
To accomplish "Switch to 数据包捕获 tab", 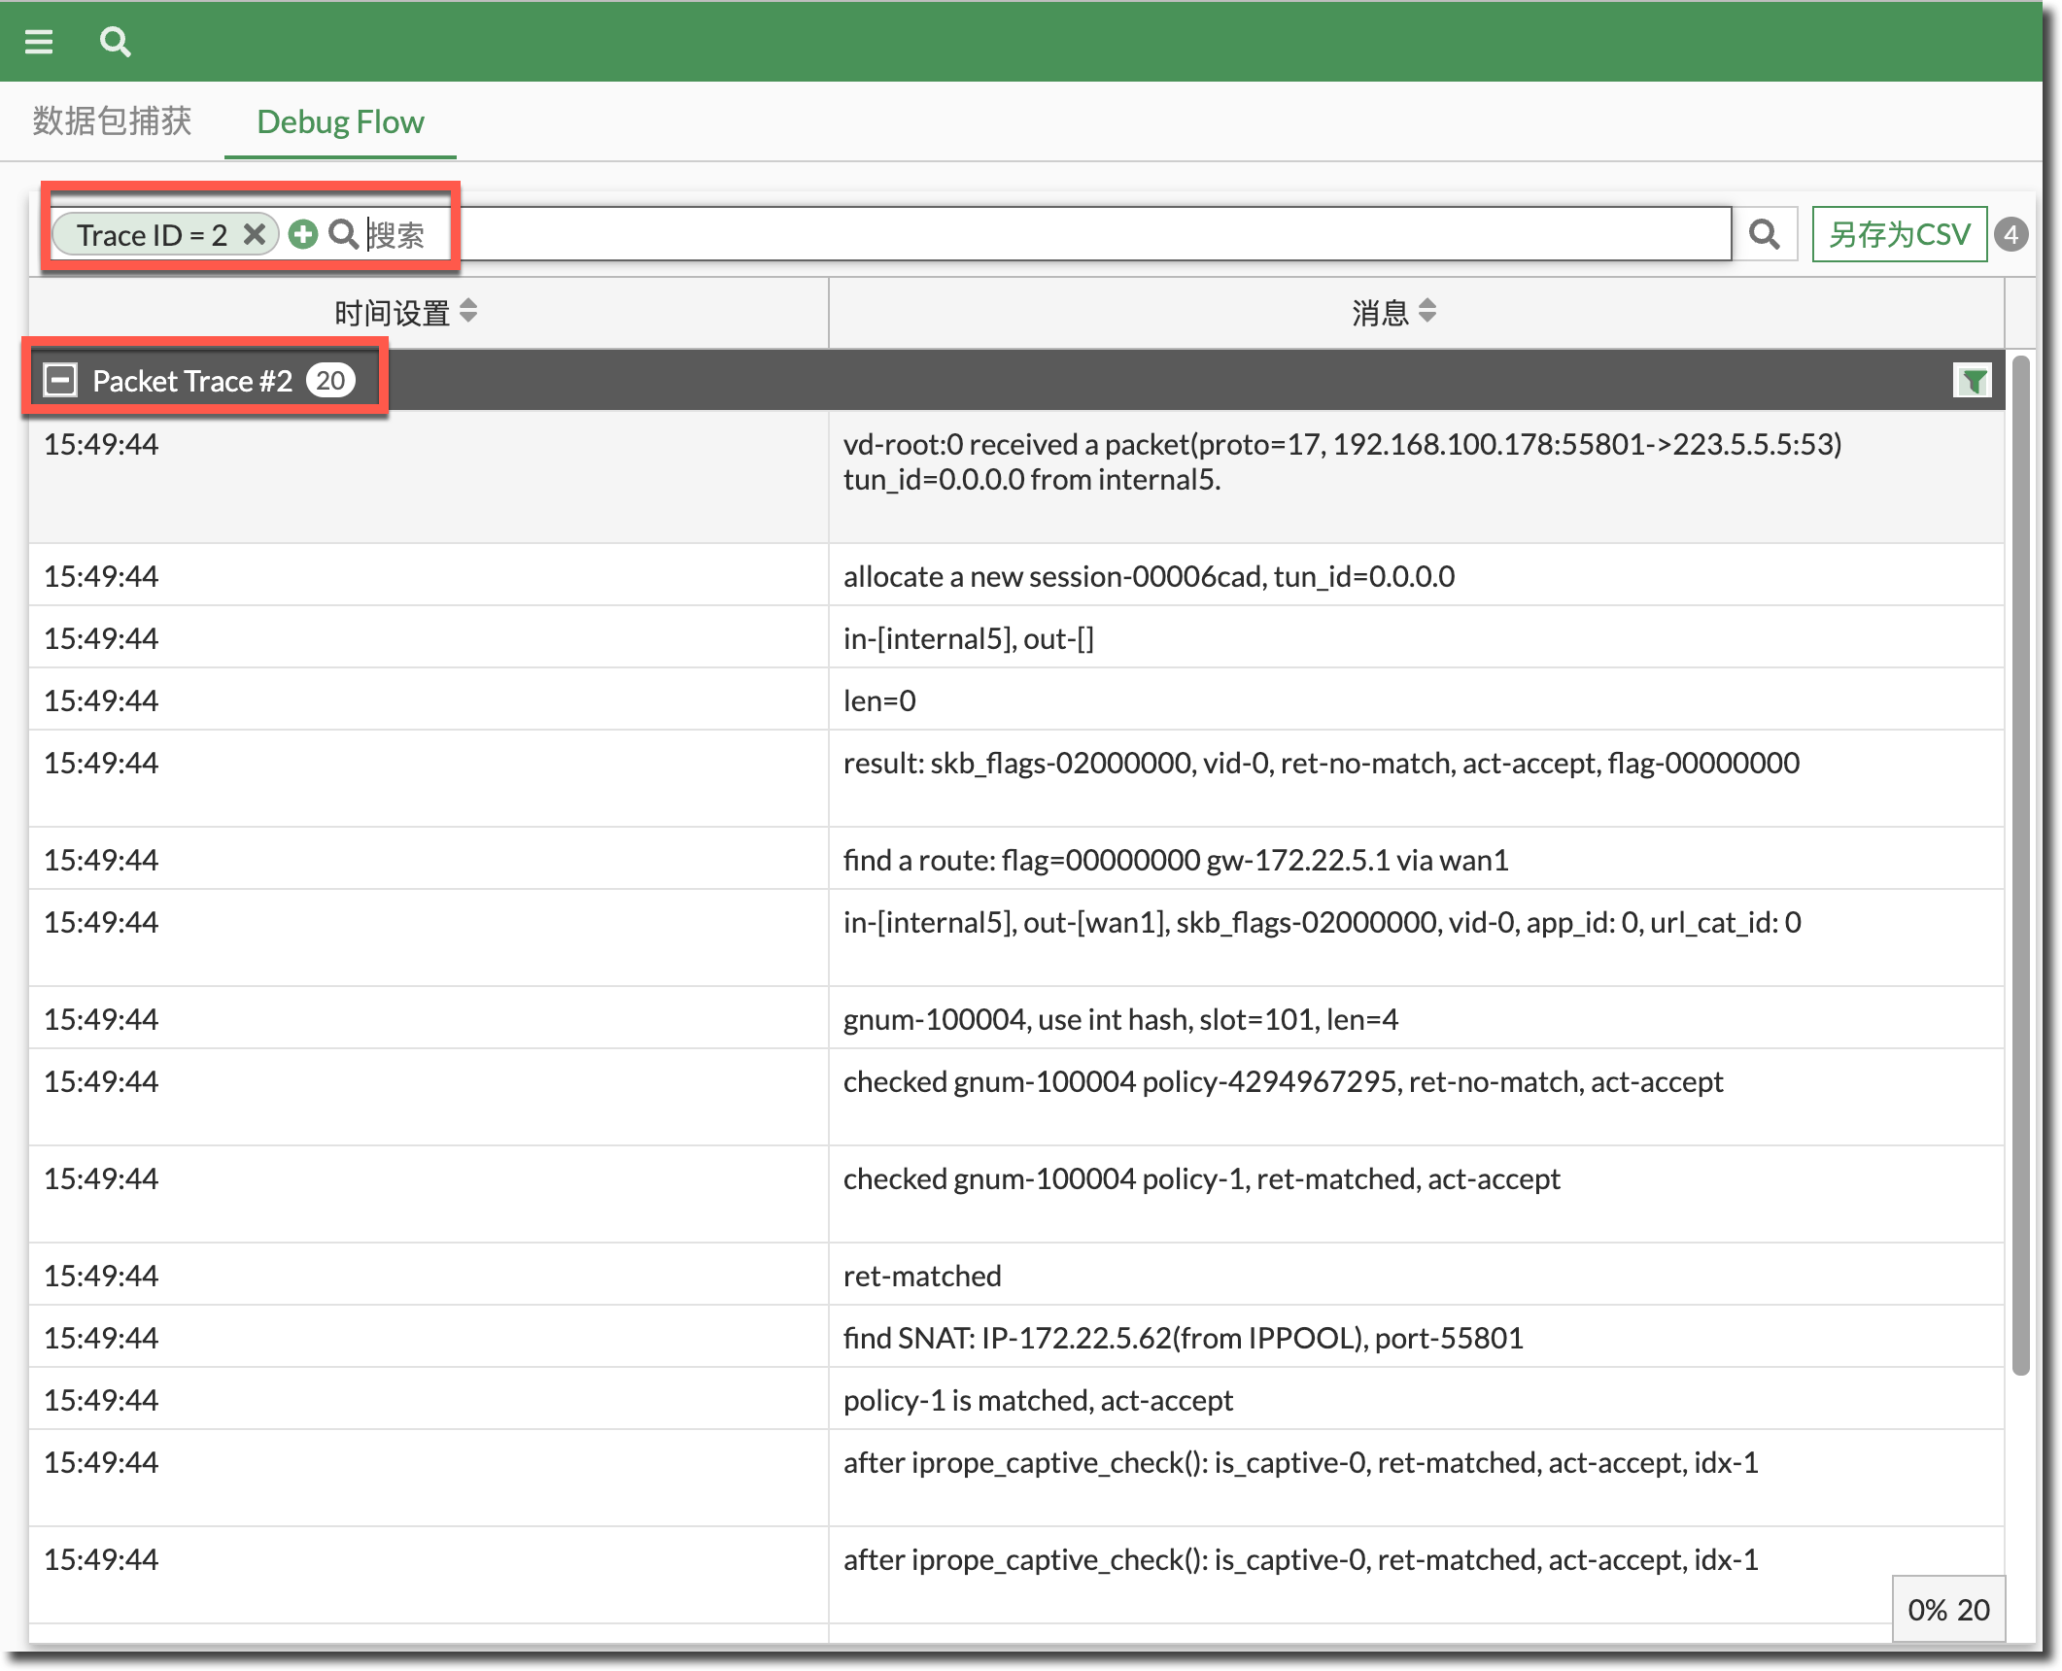I will tap(112, 121).
